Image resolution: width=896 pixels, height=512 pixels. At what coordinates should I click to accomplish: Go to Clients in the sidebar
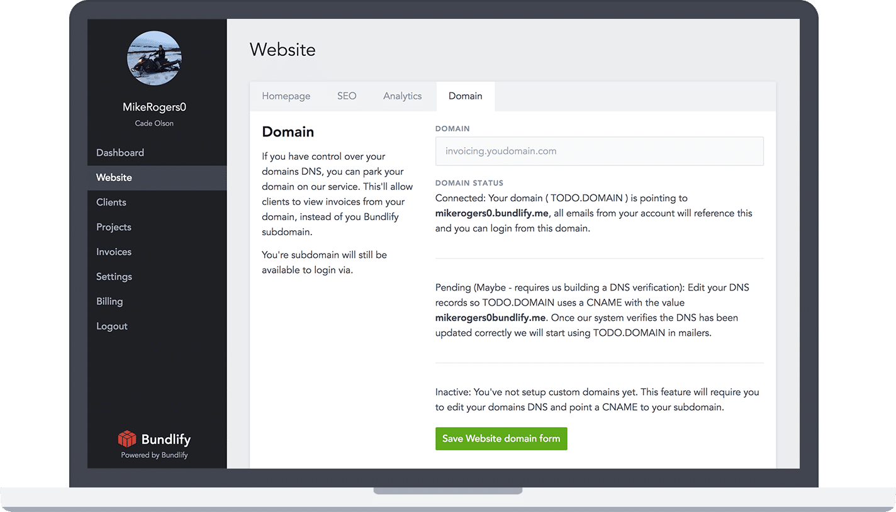(157, 202)
